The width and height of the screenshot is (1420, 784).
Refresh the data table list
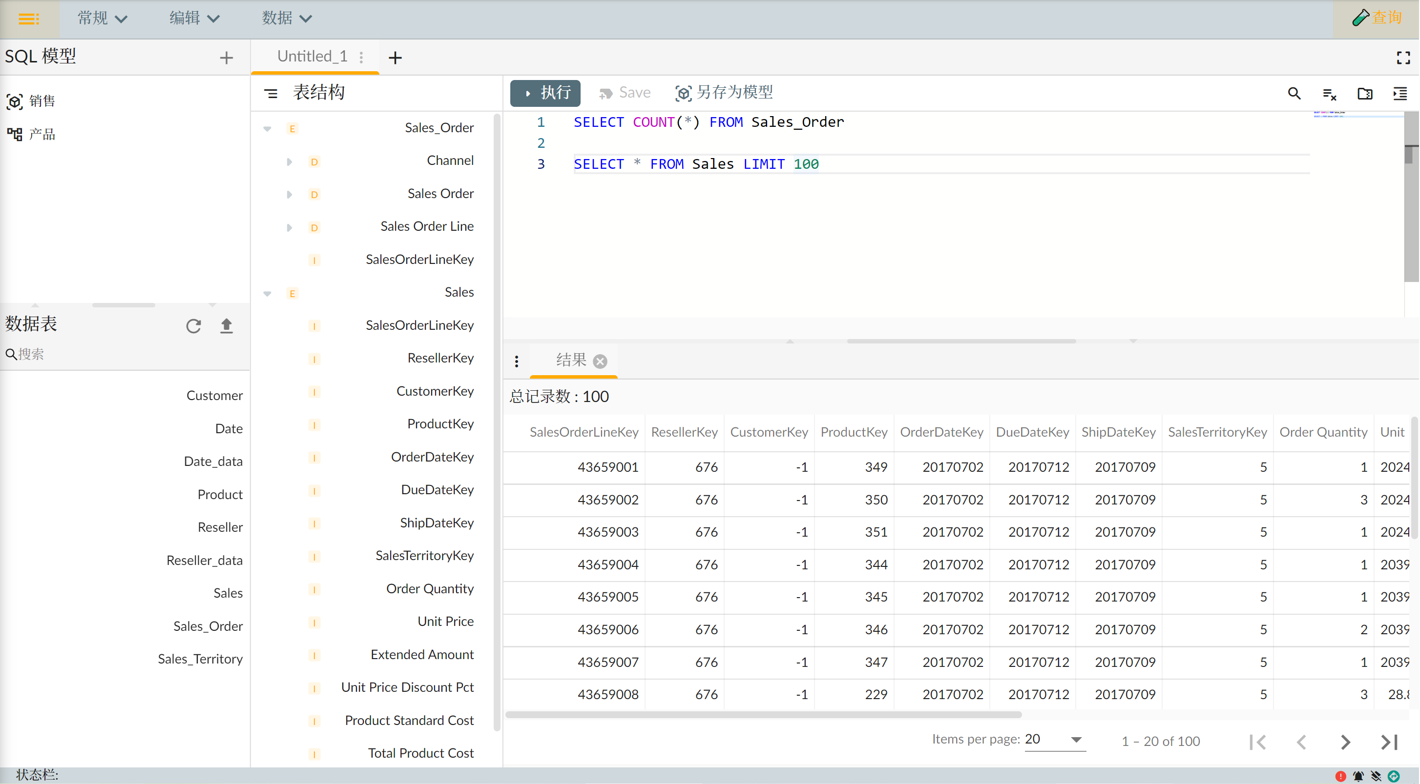[193, 326]
